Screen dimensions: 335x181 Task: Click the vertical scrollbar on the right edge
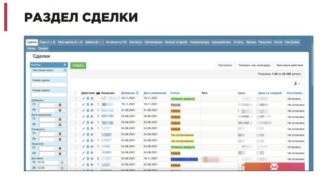[x=312, y=65]
